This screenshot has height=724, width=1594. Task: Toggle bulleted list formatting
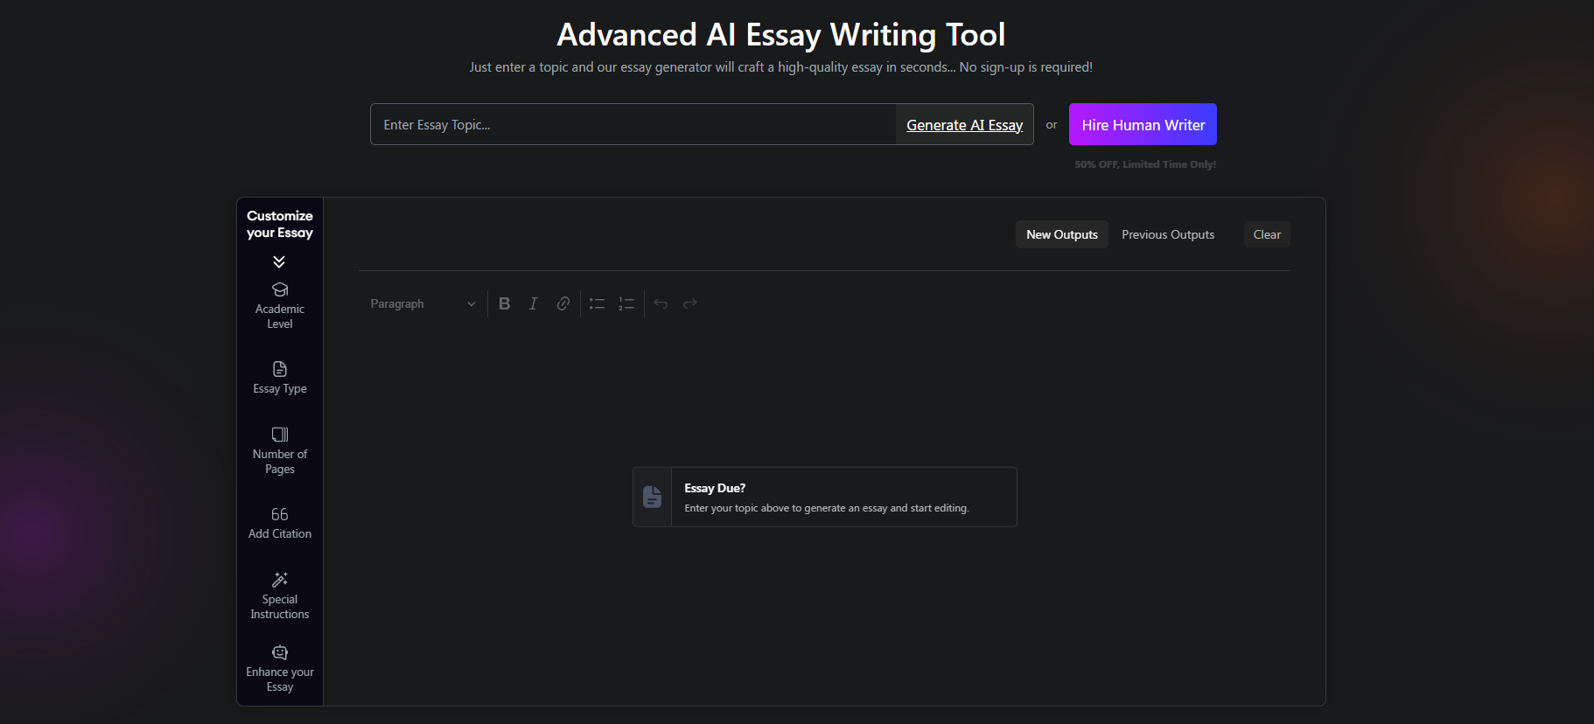coord(597,303)
